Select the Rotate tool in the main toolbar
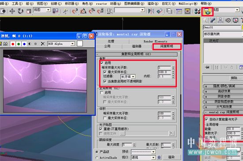Image resolution: width=243 pixels, height=161 pixels. coord(20,11)
